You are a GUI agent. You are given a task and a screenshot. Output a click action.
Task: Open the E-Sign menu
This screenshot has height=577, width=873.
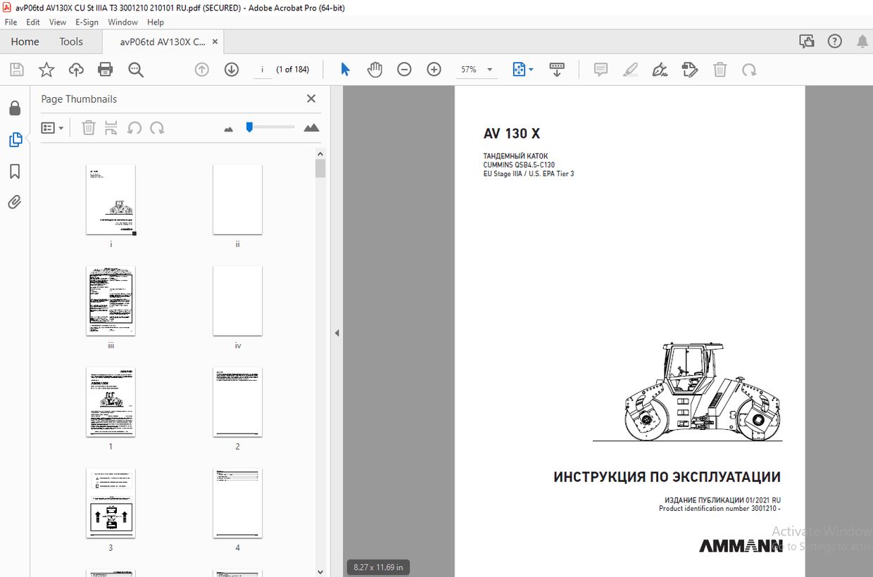click(87, 22)
